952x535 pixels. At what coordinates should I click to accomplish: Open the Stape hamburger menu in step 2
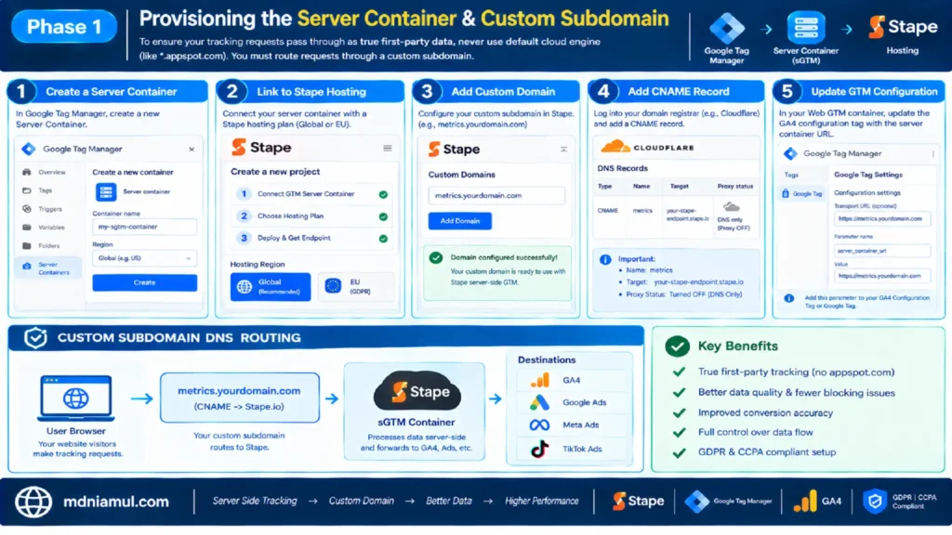click(x=388, y=148)
